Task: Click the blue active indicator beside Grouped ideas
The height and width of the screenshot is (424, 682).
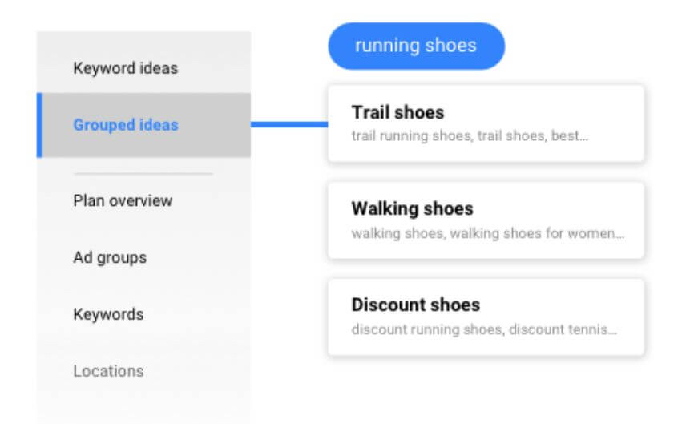Action: click(x=39, y=125)
